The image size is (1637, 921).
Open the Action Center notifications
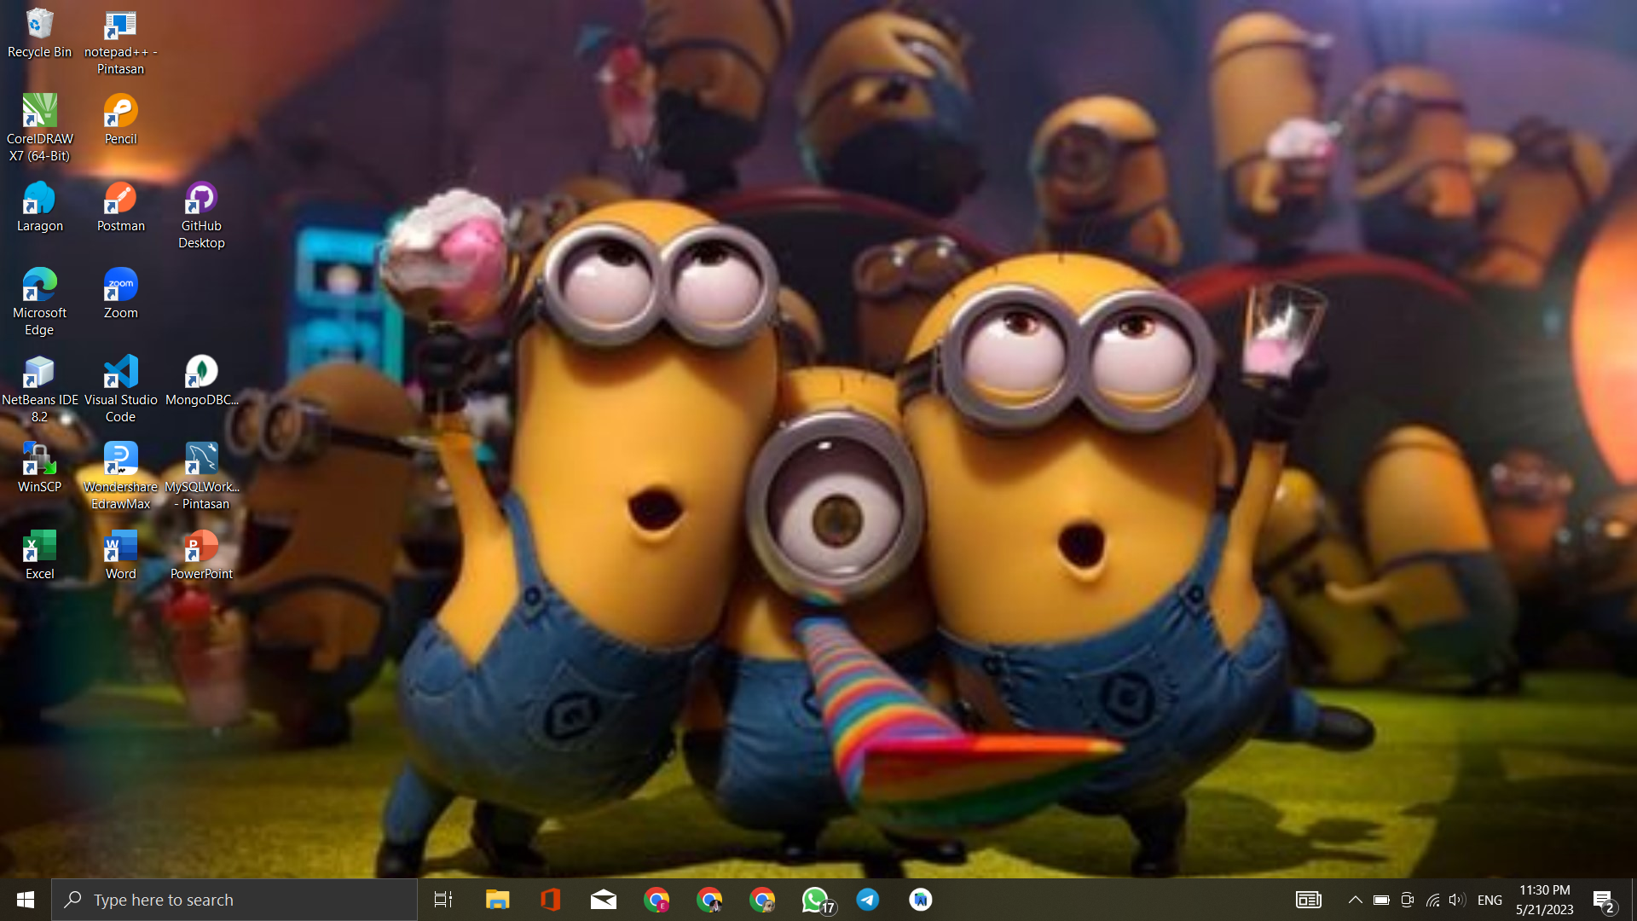click(x=1604, y=900)
